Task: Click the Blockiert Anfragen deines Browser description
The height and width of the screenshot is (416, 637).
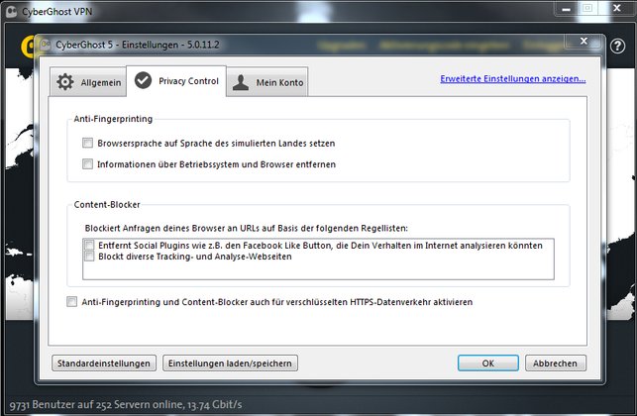Action: 247,228
